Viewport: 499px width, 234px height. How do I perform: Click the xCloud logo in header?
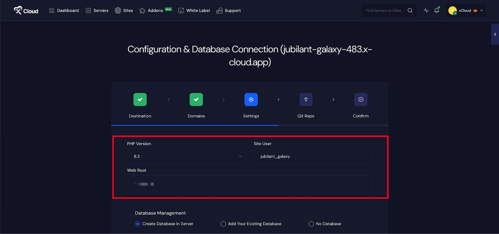coord(26,11)
